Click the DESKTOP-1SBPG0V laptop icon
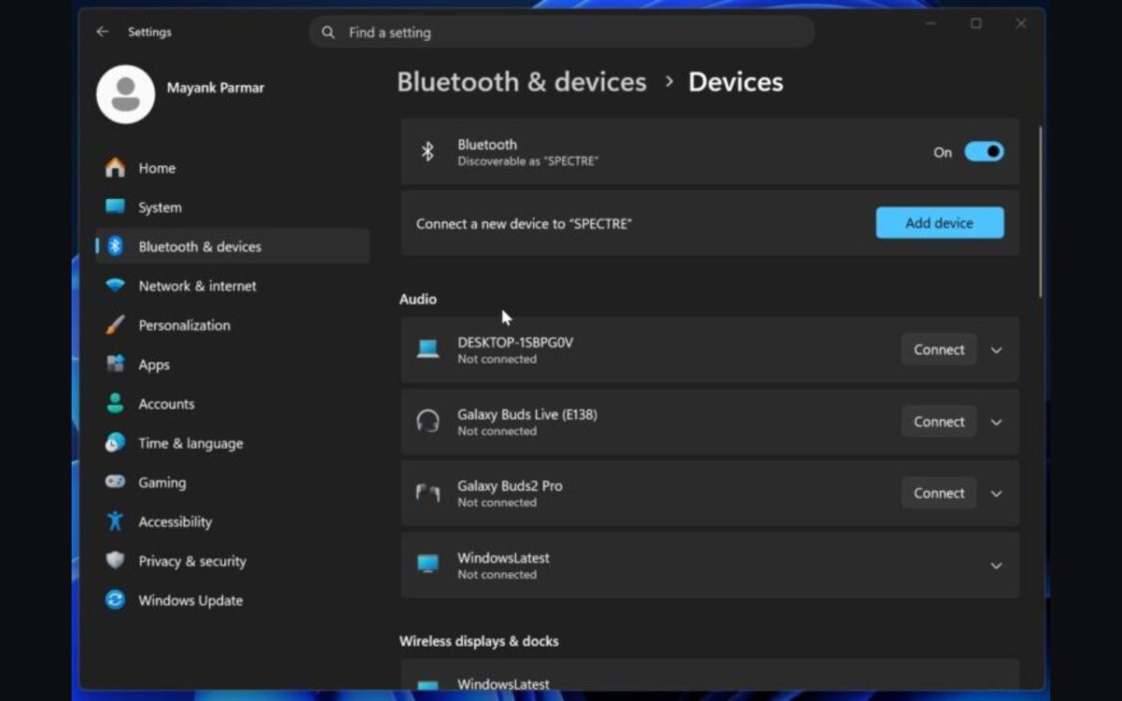Viewport: 1122px width, 701px height. point(427,350)
